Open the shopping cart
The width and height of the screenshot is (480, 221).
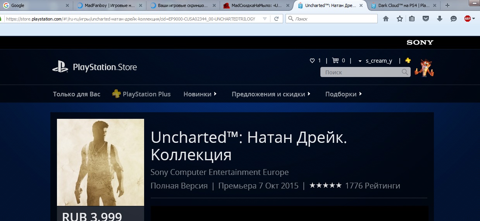(335, 61)
